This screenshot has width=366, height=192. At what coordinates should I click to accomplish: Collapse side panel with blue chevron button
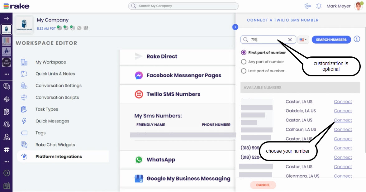coord(235,27)
